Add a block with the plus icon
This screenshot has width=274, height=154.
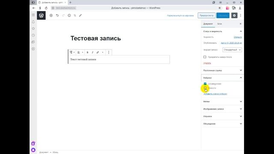tap(51, 15)
